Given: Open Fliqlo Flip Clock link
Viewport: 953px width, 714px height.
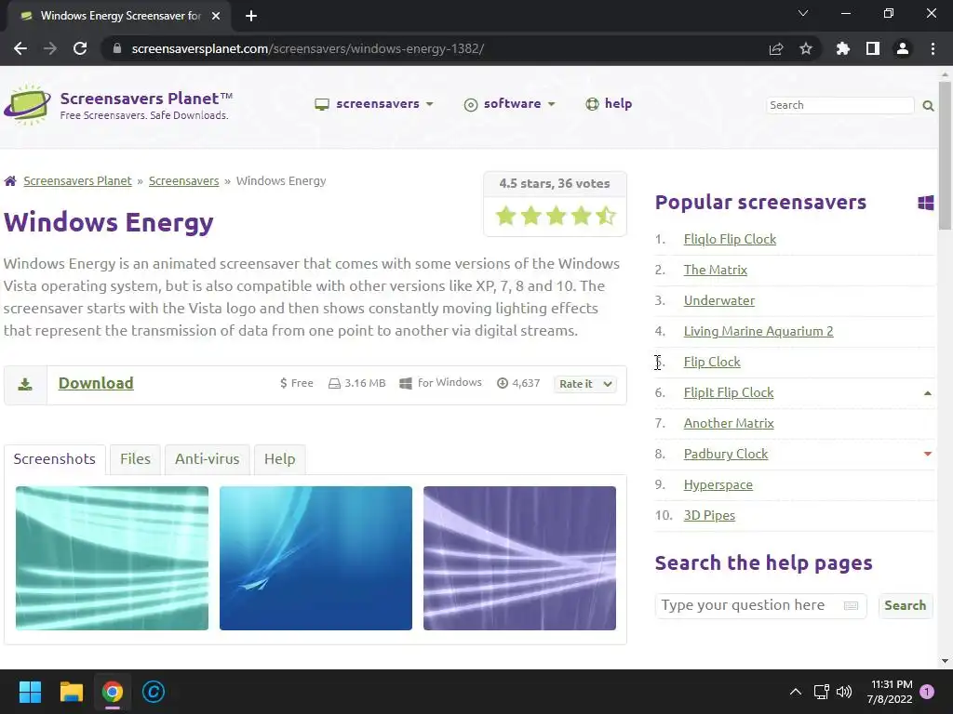Looking at the screenshot, I should 730,239.
